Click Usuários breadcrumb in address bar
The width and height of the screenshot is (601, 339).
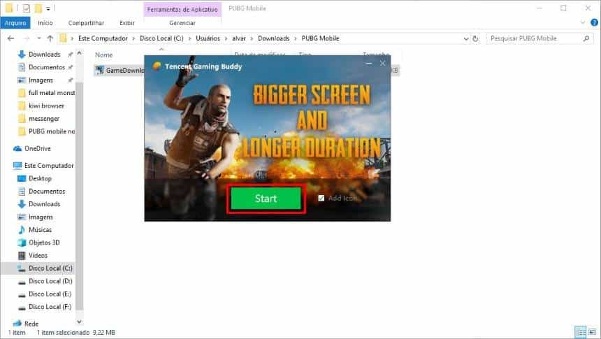(x=208, y=38)
